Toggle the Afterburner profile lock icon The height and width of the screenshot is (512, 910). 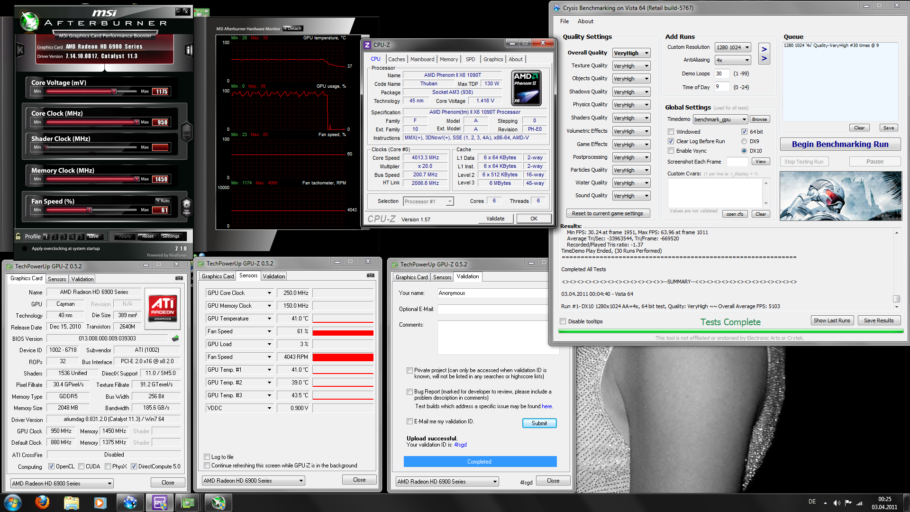(18, 236)
